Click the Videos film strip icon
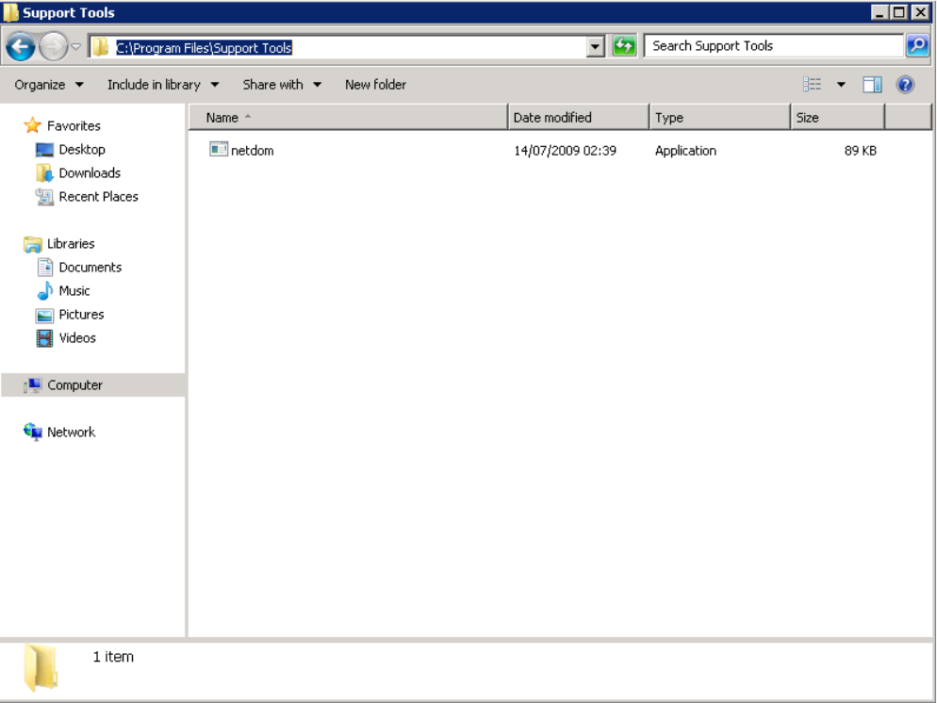The image size is (937, 703). click(x=44, y=338)
